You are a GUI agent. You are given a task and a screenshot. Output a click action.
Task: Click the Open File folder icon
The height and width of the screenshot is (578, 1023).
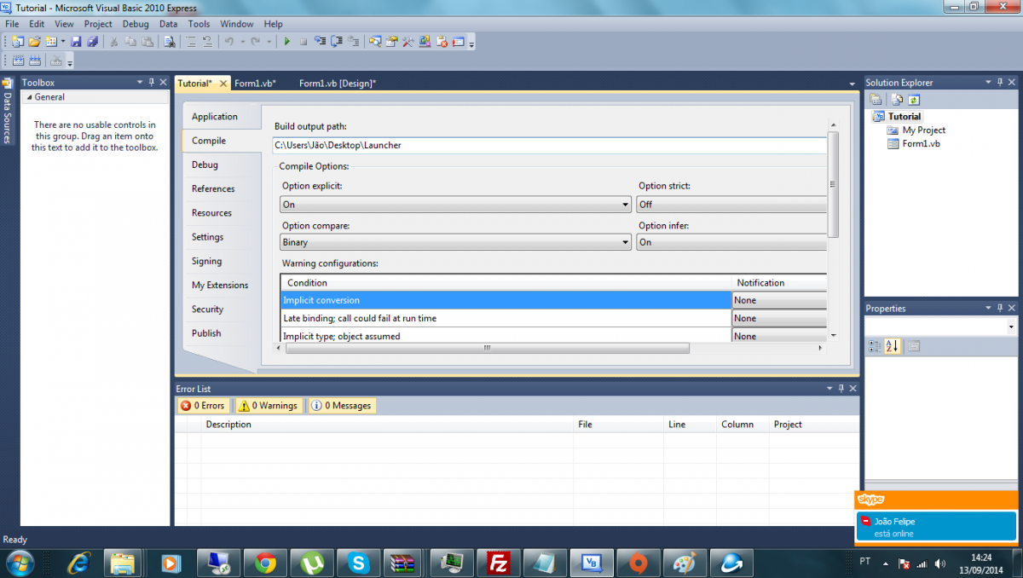[35, 41]
